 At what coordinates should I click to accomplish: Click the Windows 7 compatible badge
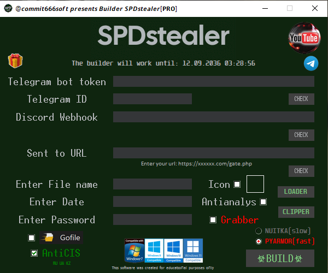pyautogui.click(x=134, y=251)
